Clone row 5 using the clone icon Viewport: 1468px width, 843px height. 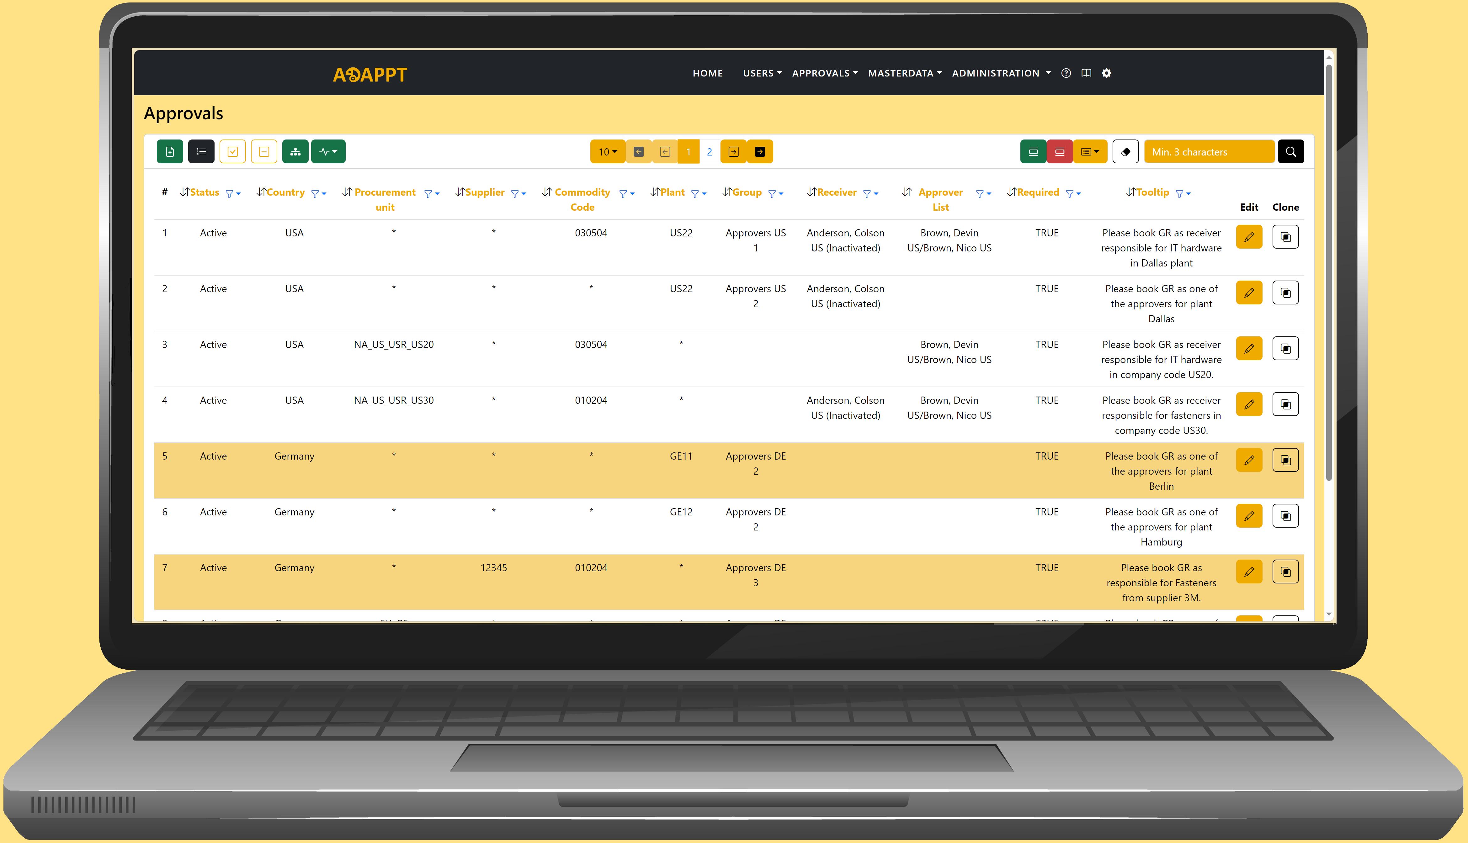pos(1285,460)
